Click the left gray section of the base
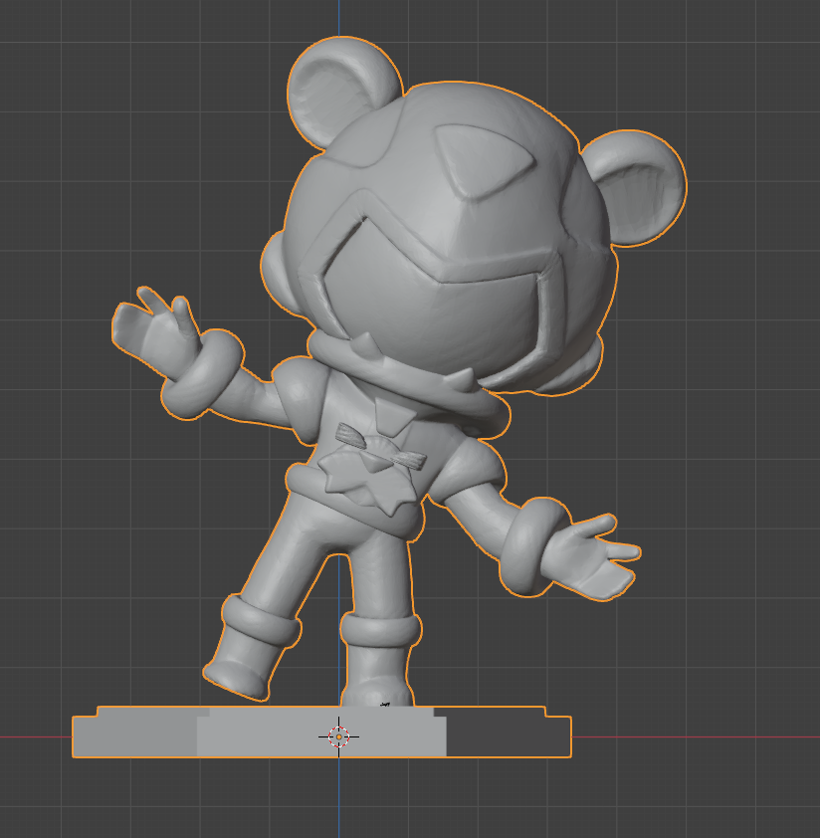 click(x=134, y=736)
